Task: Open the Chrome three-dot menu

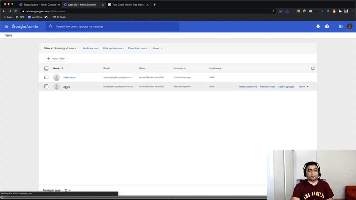Action: click(352, 11)
